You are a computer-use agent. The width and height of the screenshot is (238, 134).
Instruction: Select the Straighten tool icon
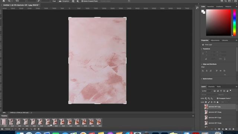click(x=60, y=1)
